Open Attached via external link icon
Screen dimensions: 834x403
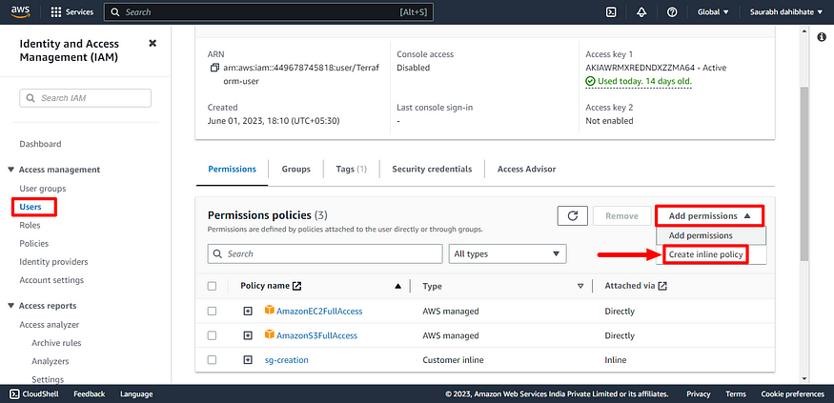click(x=662, y=286)
